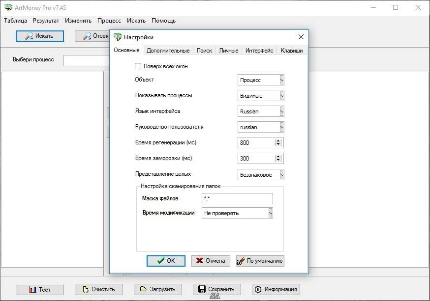Click the red cross icon on Отмена

pos(200,261)
